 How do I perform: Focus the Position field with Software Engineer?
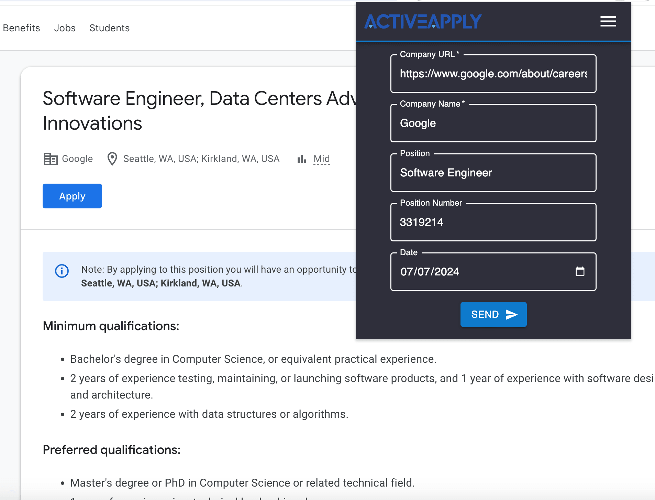coord(493,173)
